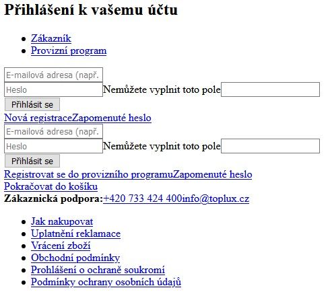
Task: Select the Provizní program link
Action: [x=69, y=50]
